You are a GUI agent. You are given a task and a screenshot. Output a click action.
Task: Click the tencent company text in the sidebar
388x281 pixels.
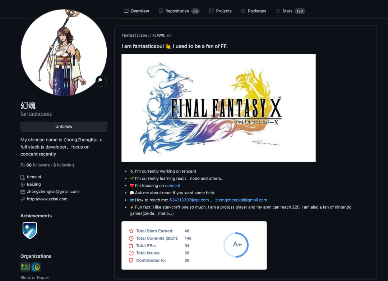(x=34, y=177)
